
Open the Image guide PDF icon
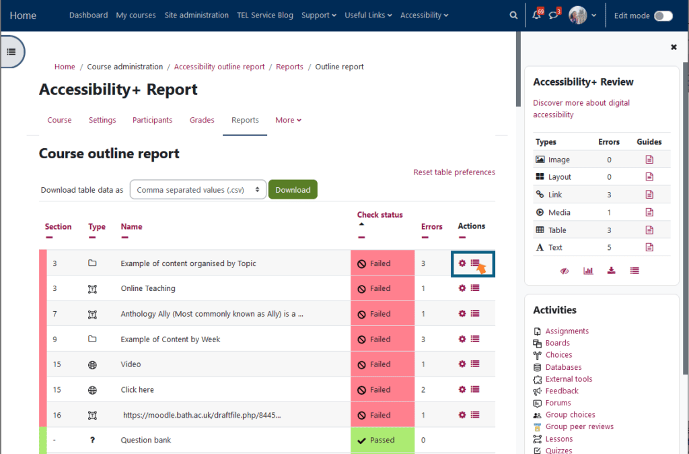click(x=649, y=160)
